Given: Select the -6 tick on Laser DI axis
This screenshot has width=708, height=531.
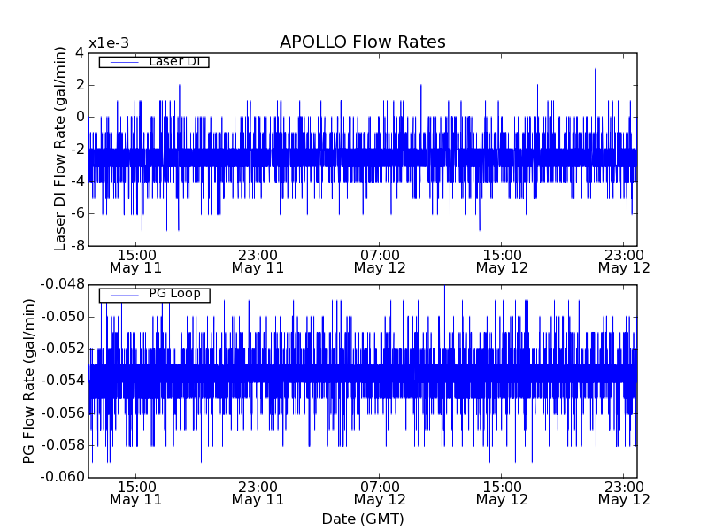Looking at the screenshot, I should 78,213.
